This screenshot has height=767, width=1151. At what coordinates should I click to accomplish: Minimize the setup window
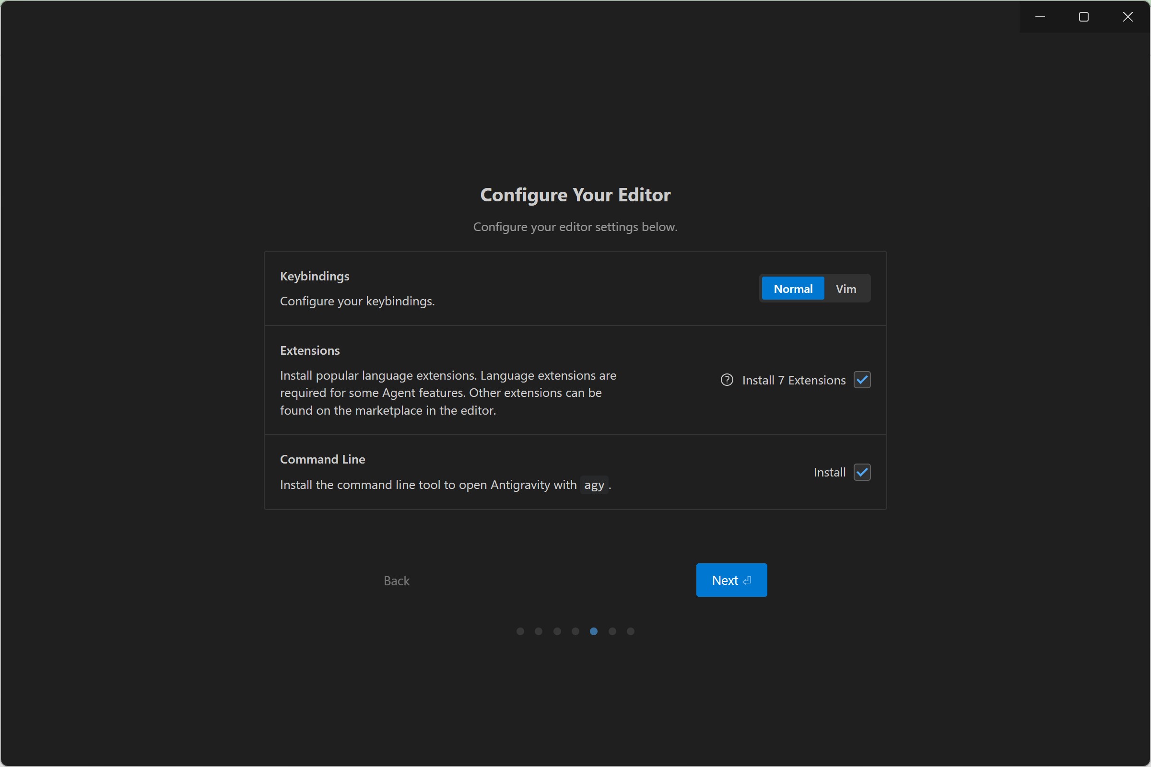[1040, 17]
